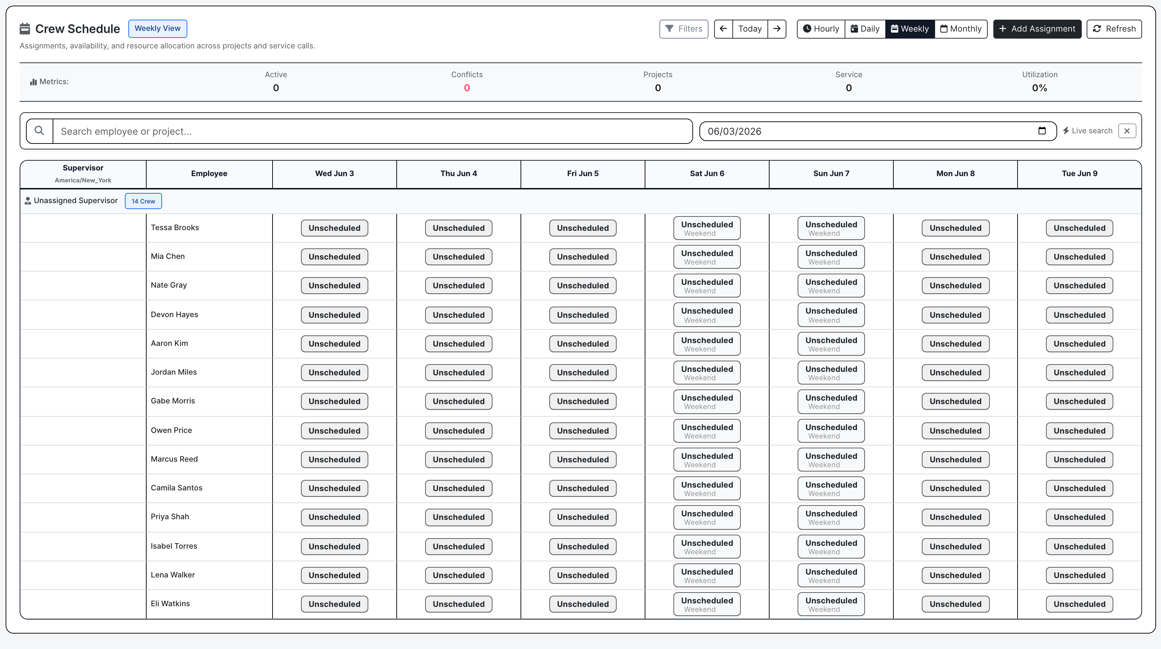The image size is (1161, 649).
Task: Open Eli Watkins Tue Jun 9 Unscheduled cell
Action: [1079, 604]
